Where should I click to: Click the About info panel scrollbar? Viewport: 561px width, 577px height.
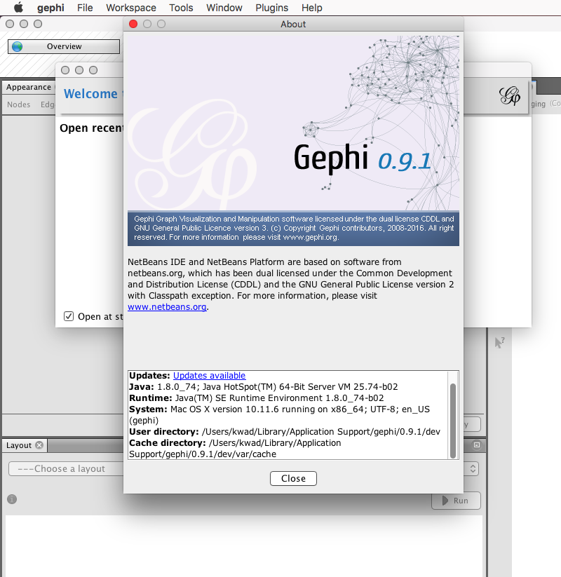(453, 420)
